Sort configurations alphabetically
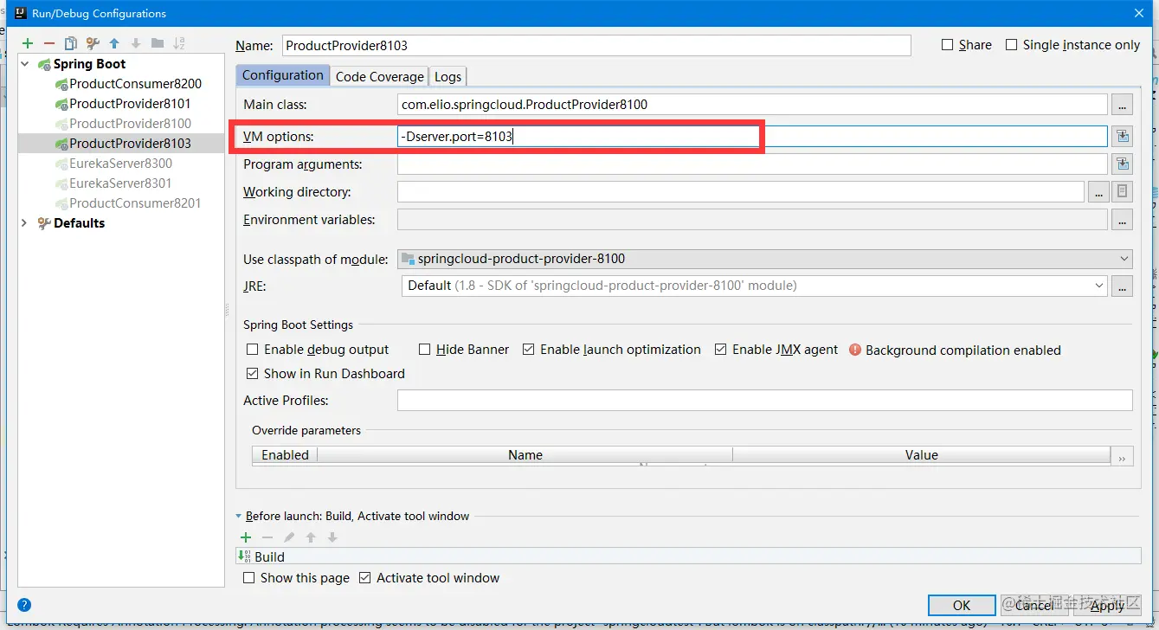 tap(179, 43)
